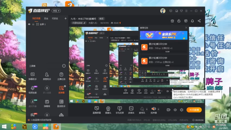Open notifications bell icon
Viewport: 231px width, 130px height.
[x=192, y=21]
